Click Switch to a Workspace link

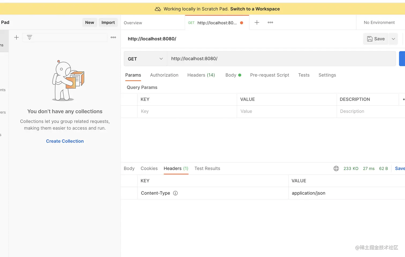(x=255, y=9)
